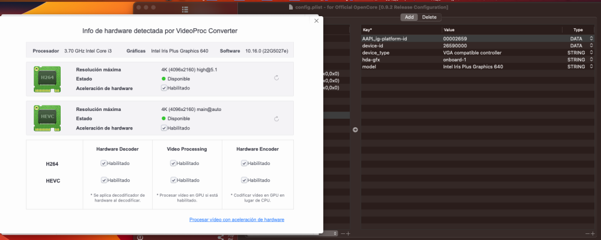Select the value VGA compatible controller
This screenshot has height=240, width=601.
point(472,52)
